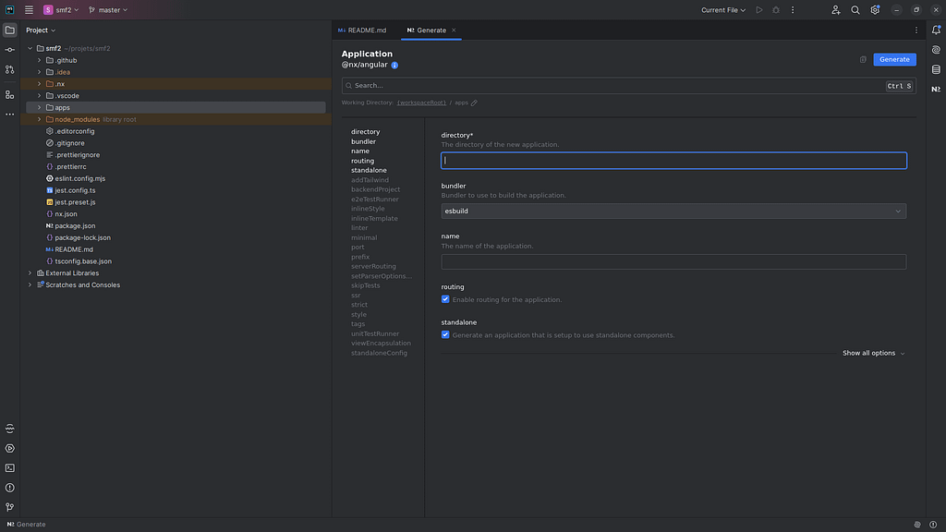Open the Nx Console side panel

click(936, 90)
